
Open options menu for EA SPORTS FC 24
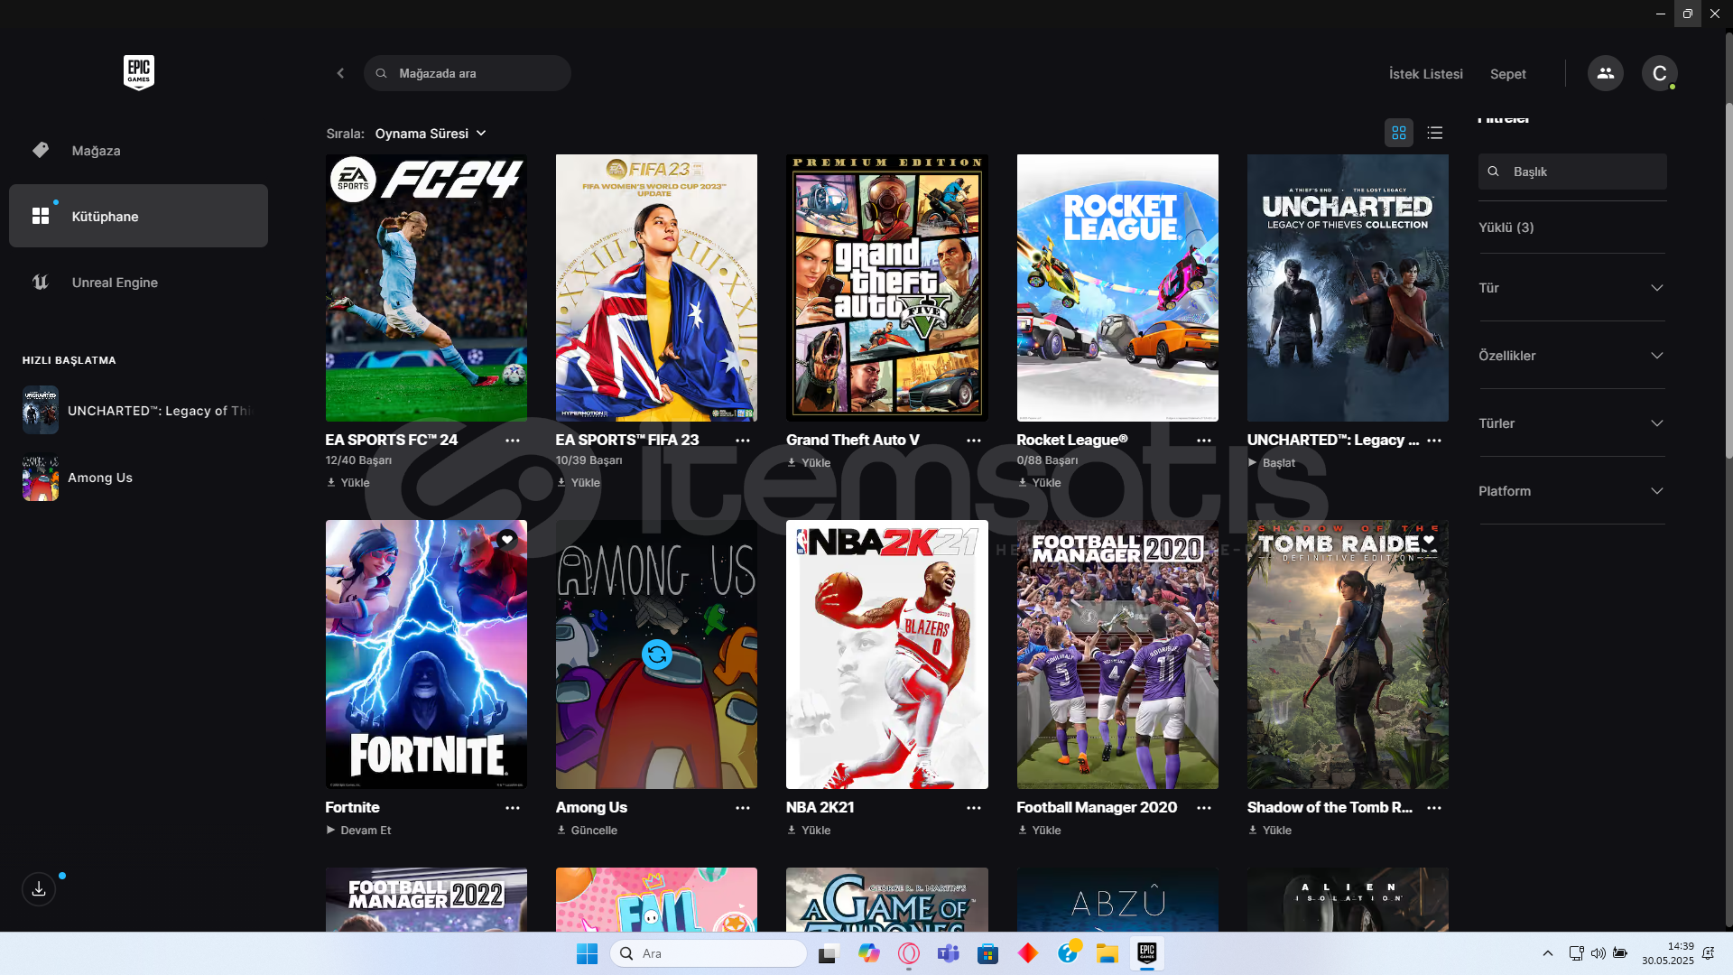513,441
